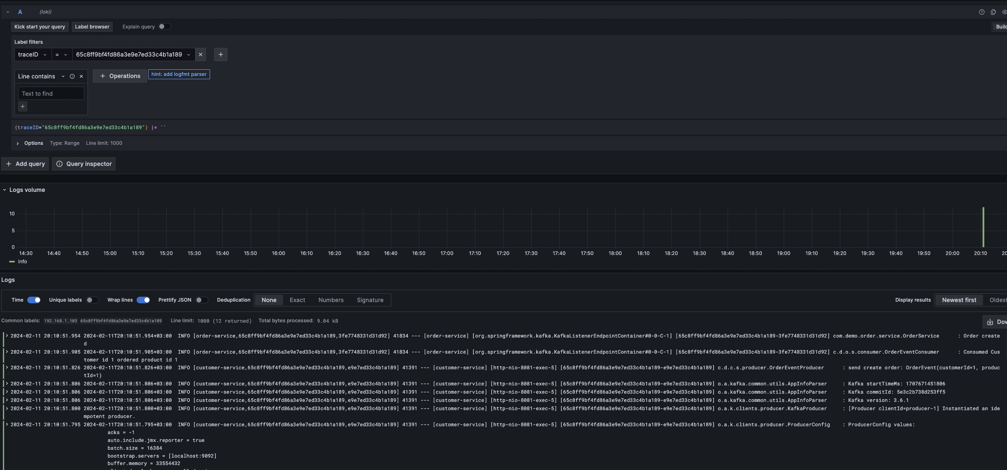This screenshot has width=1007, height=470.
Task: Expand the Kafka commitId log line
Action: click(x=7, y=392)
